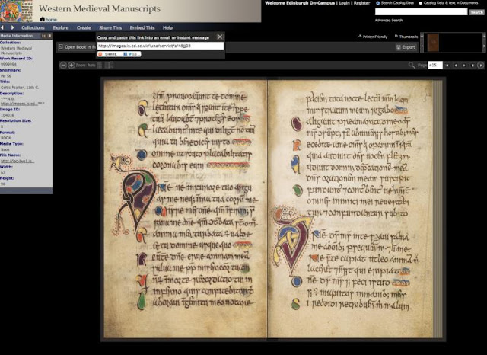Screen dimensions: 487x355
Task: Click the File Name URL link
Action: coord(18,161)
